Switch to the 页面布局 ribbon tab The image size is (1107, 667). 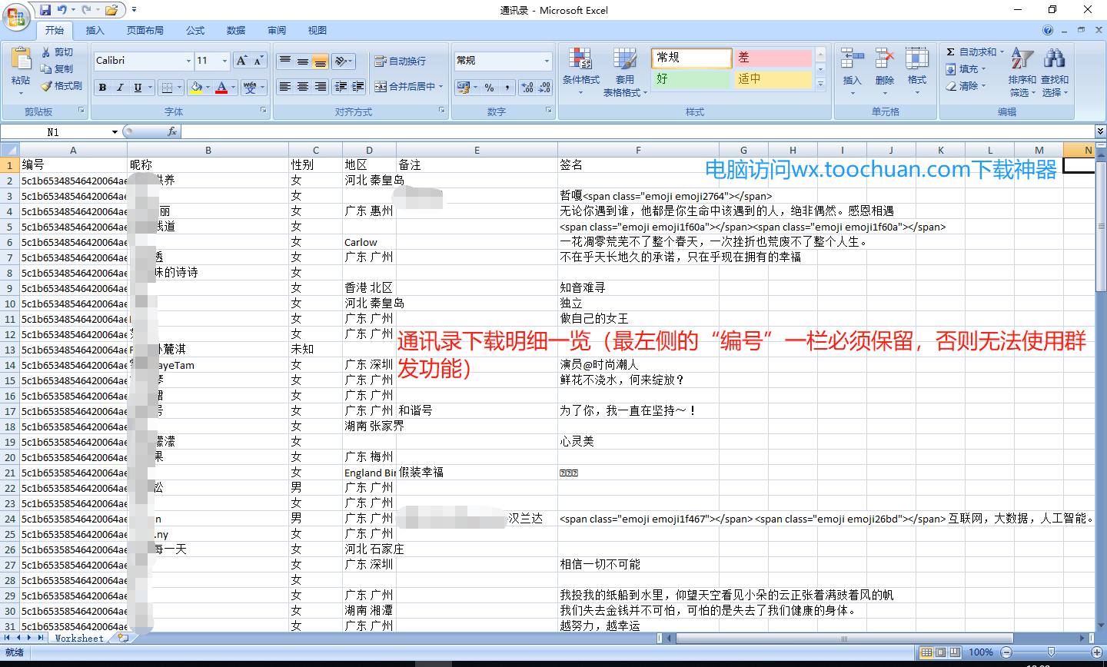click(145, 31)
